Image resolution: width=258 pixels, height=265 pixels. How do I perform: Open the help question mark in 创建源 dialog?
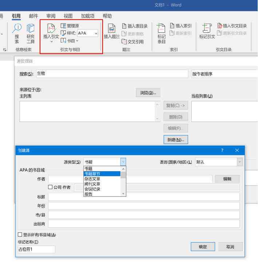222,150
